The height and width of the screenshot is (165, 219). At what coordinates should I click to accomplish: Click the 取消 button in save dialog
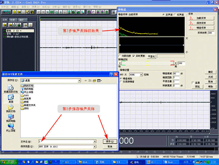pos(110,147)
